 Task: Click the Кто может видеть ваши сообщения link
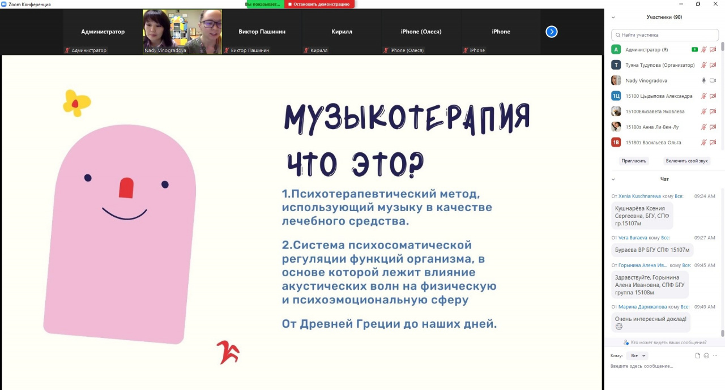[x=665, y=342]
